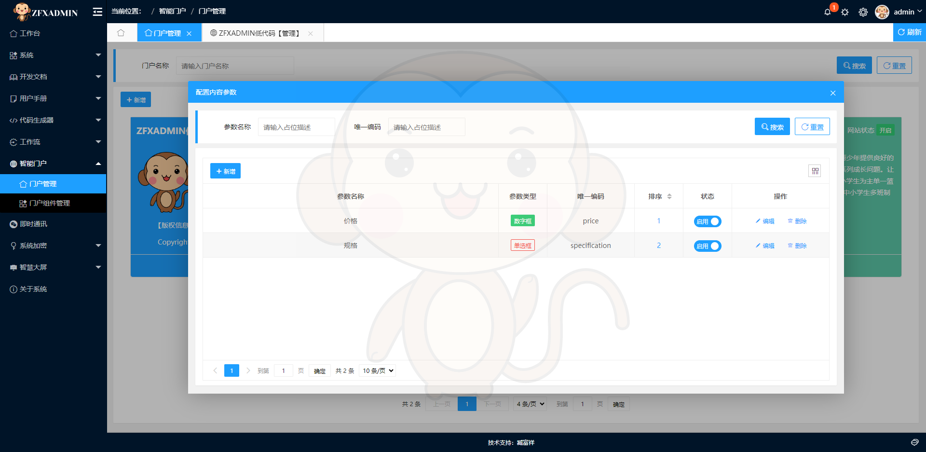The height and width of the screenshot is (452, 926).
Task: Open the notification bell
Action: [x=828, y=12]
